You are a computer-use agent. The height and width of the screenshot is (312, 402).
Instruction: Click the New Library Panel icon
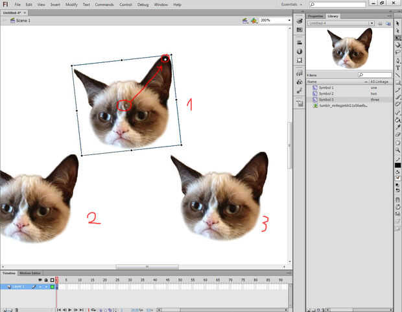(x=388, y=23)
